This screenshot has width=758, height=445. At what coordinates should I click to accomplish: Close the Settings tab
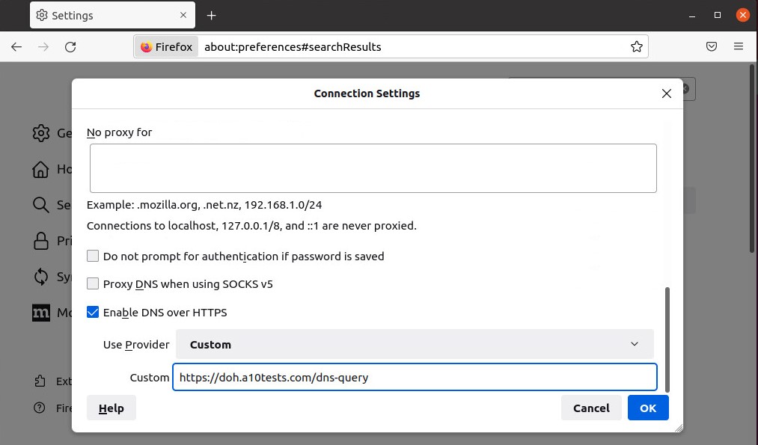click(x=183, y=15)
